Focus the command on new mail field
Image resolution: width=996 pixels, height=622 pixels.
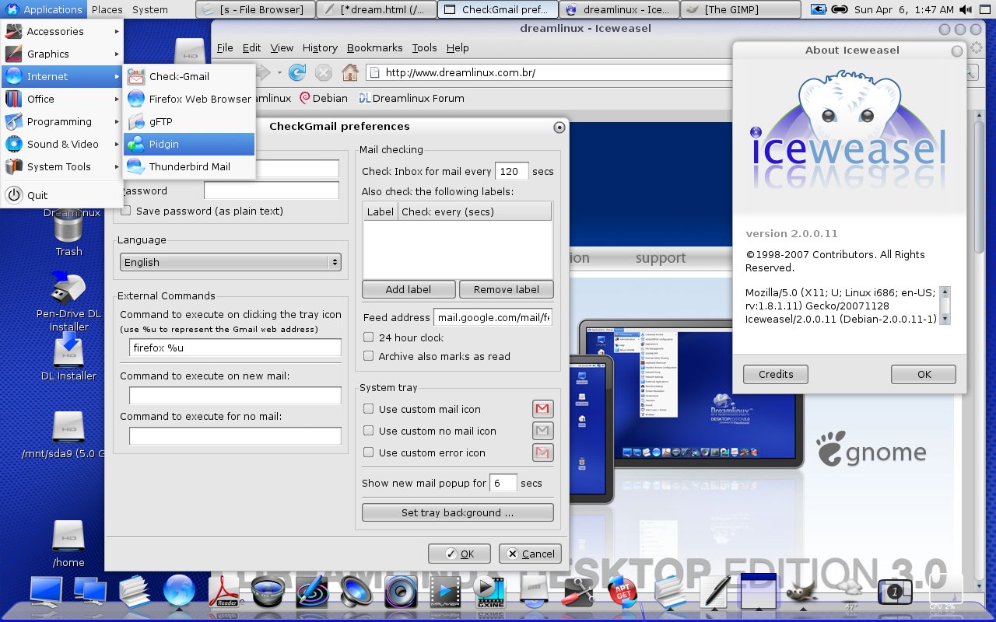tap(235, 396)
